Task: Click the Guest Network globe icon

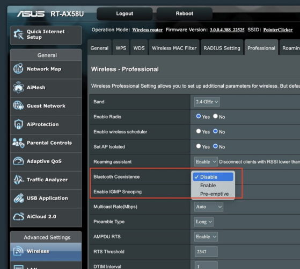Action: tap(18, 105)
